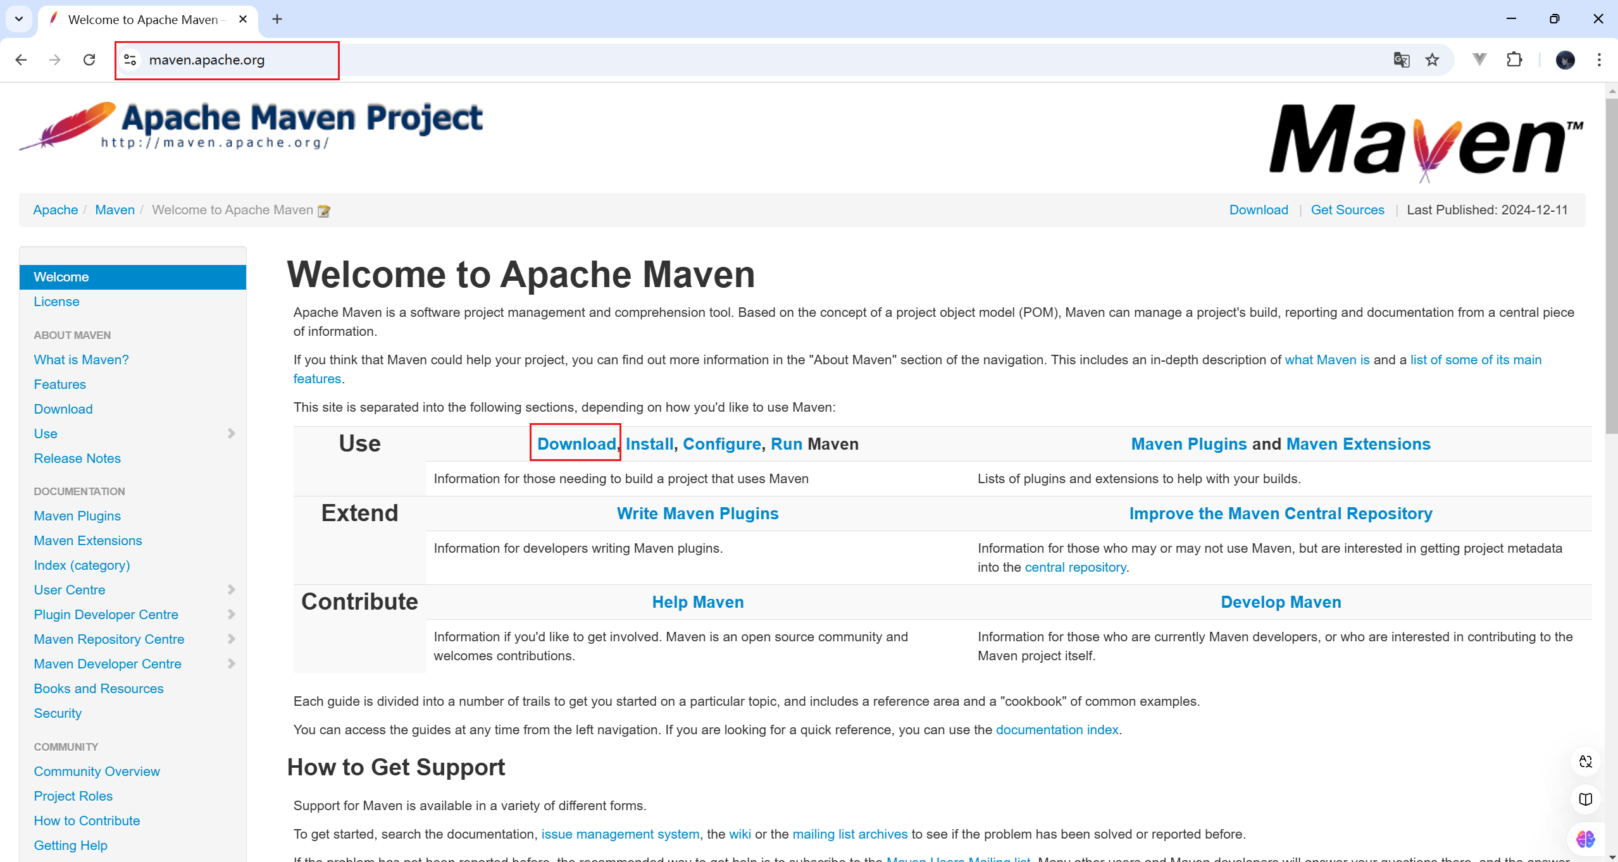Click the edit page icon beside breadcrumb
Image resolution: width=1618 pixels, height=862 pixels.
pyautogui.click(x=324, y=211)
